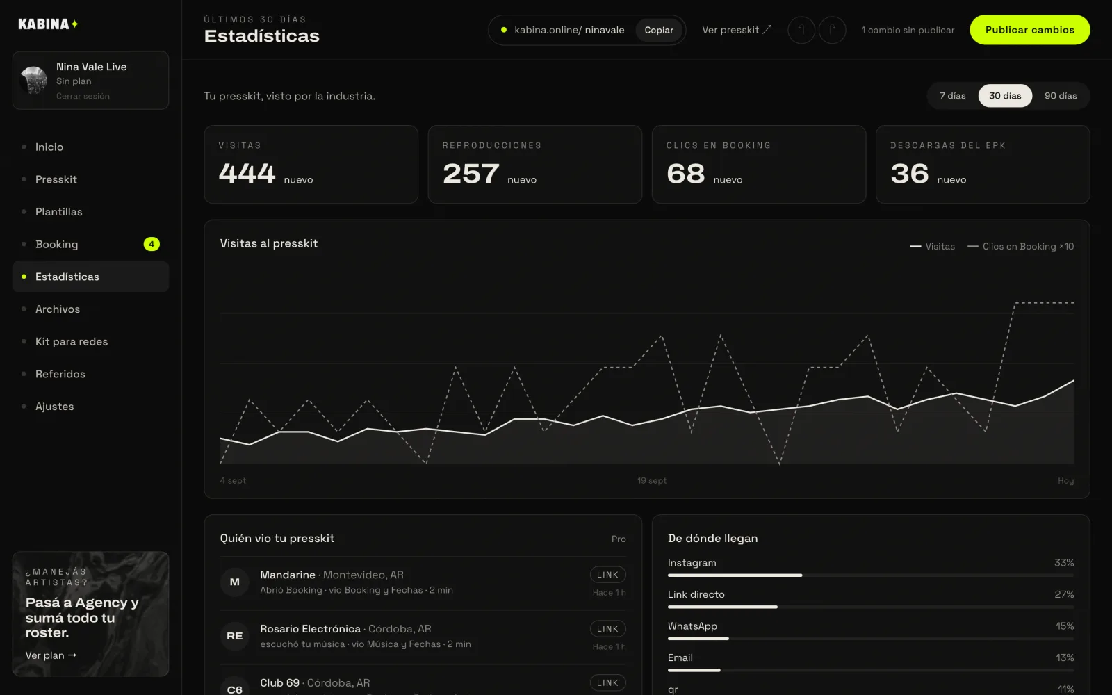Open the Booking section

[90, 244]
